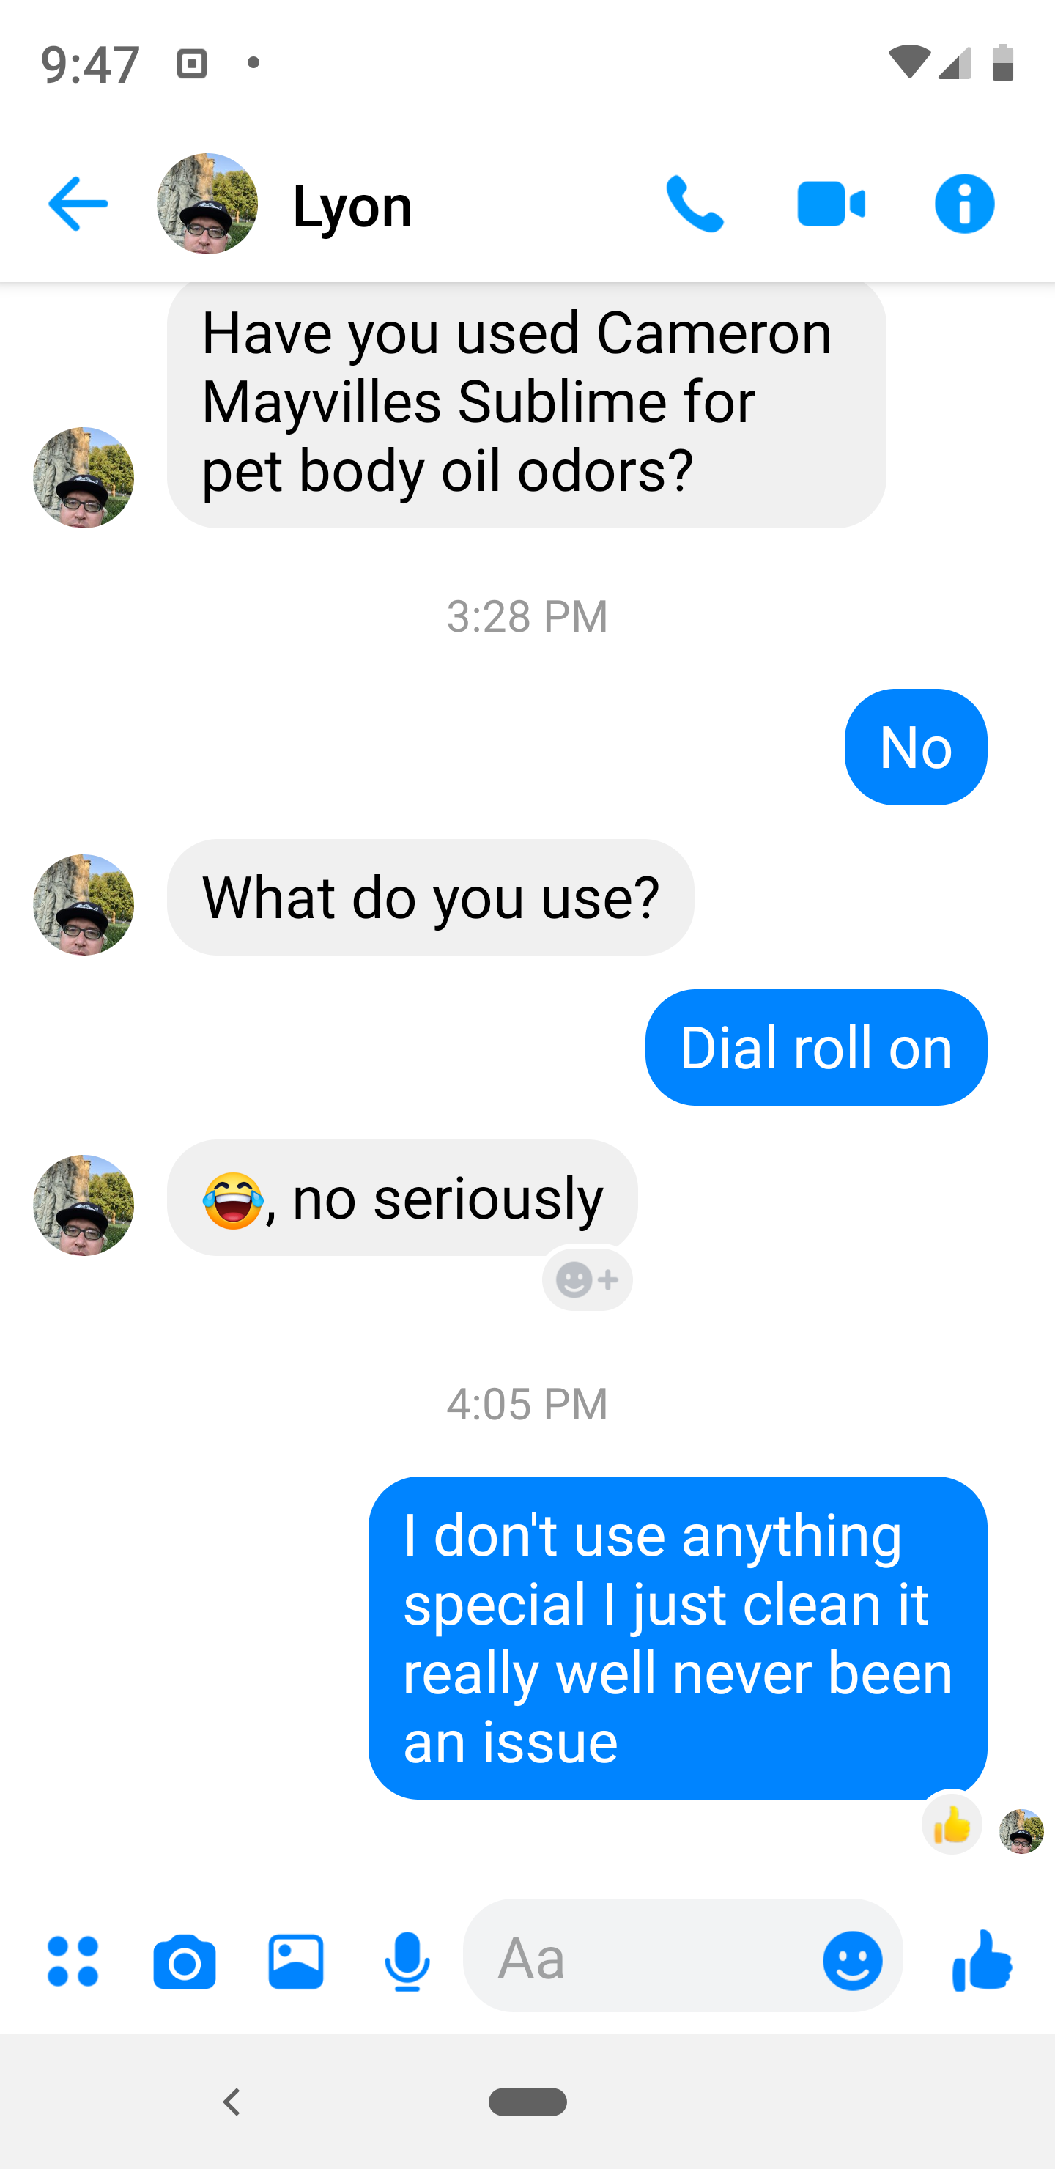
Task: Focus the Aa message input field
Action: pyautogui.click(x=640, y=1959)
